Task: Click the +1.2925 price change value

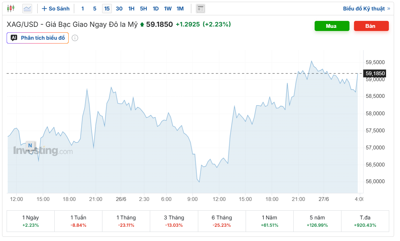Action: [x=188, y=24]
